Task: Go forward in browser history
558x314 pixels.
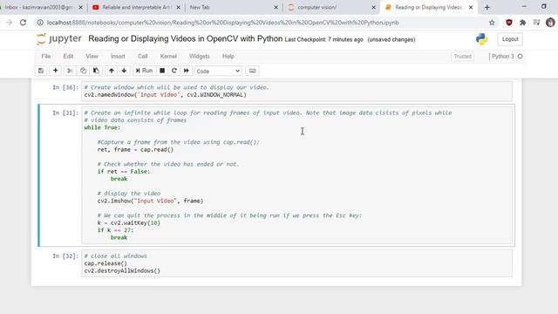Action: click(10, 23)
